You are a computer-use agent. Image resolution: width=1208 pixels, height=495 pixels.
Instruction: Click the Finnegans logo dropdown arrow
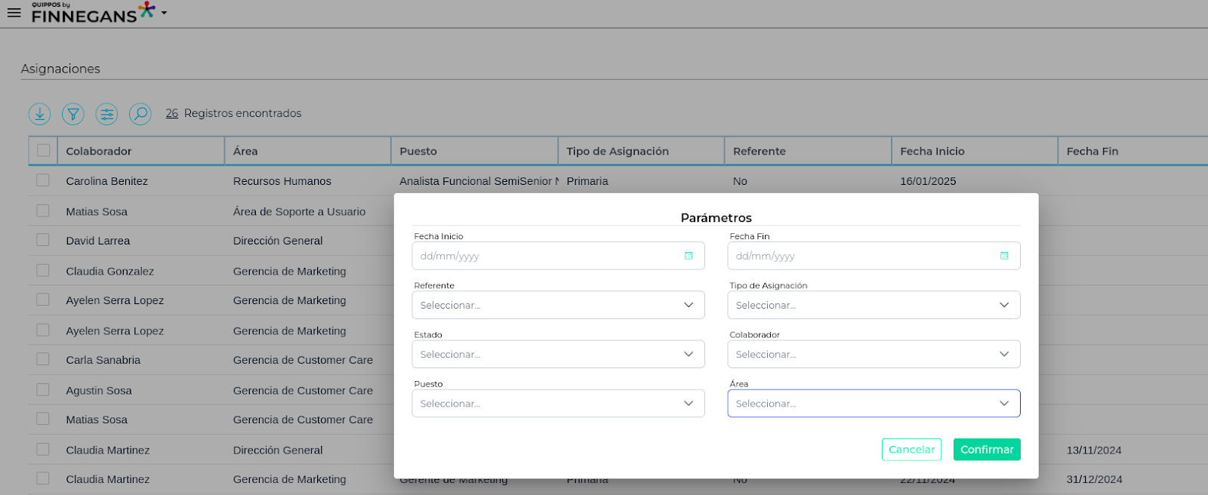pyautogui.click(x=164, y=13)
